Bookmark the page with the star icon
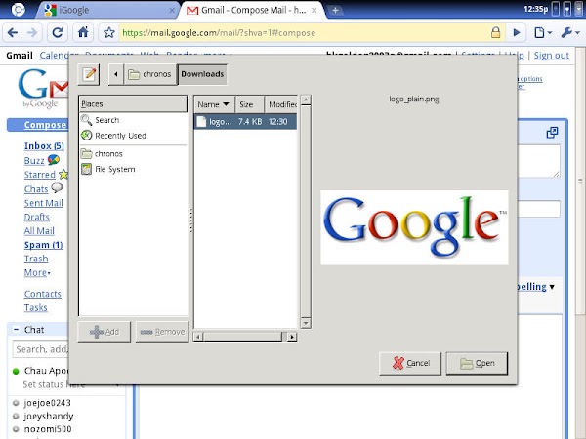This screenshot has height=439, width=586. [x=109, y=33]
